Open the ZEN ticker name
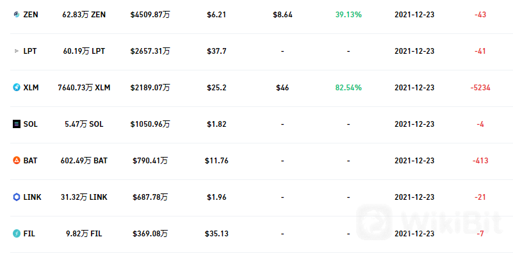This screenshot has height=253, width=513. pyautogui.click(x=31, y=15)
